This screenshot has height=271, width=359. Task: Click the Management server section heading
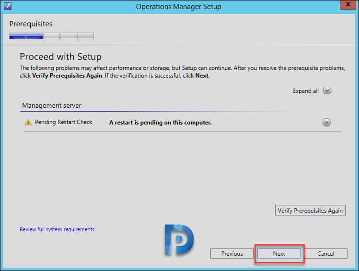point(51,105)
